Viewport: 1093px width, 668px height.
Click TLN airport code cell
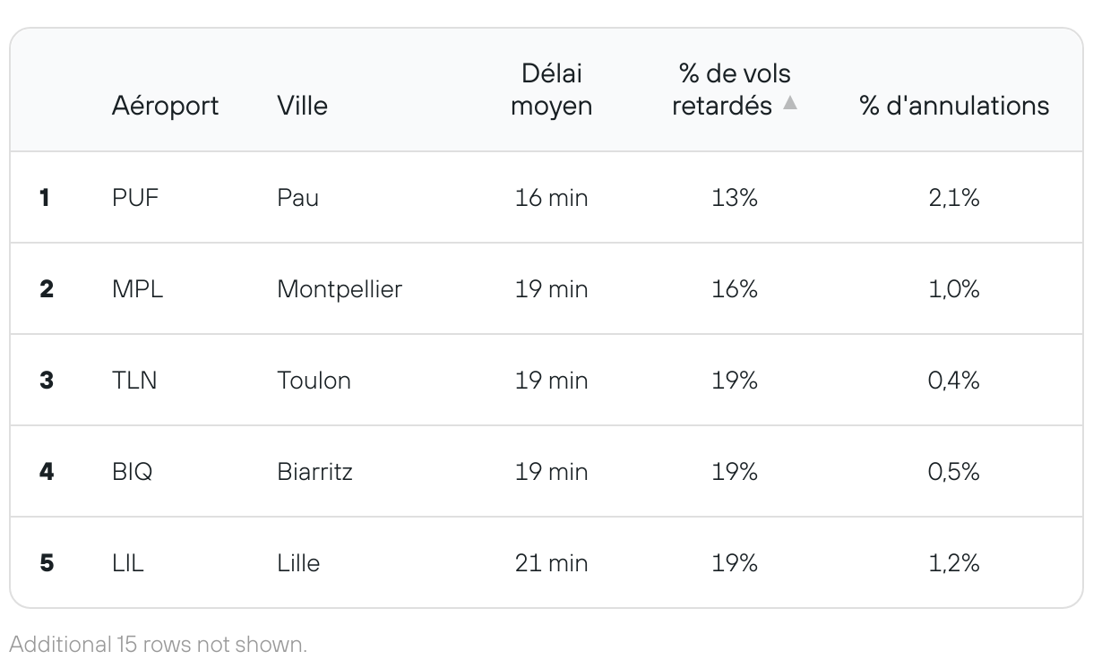(134, 381)
